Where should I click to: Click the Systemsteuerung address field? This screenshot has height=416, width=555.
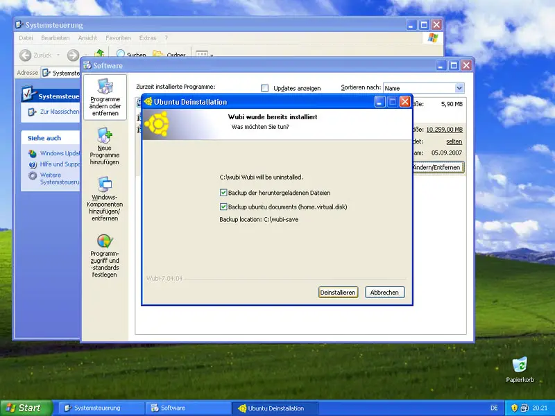click(60, 73)
